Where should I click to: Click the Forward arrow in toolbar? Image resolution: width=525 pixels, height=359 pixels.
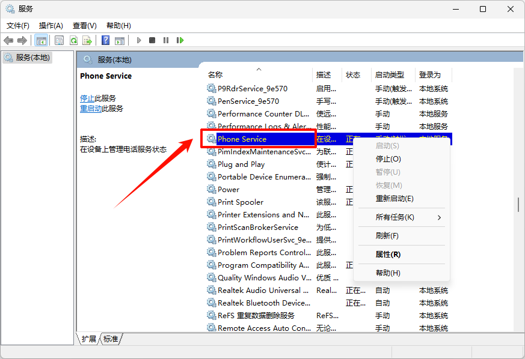[22, 40]
